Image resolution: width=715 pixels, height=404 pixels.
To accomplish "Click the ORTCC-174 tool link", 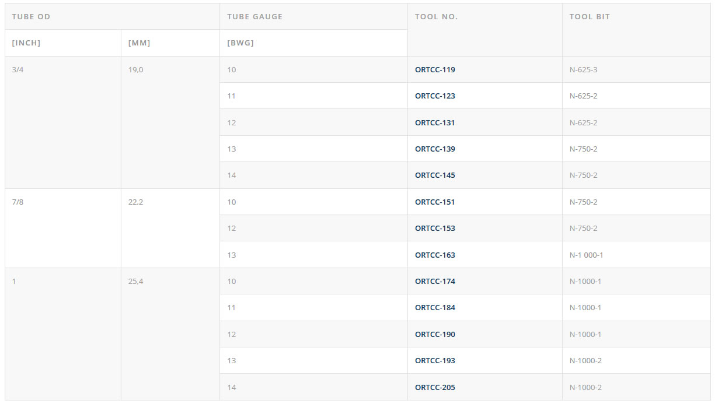I will (x=435, y=282).
